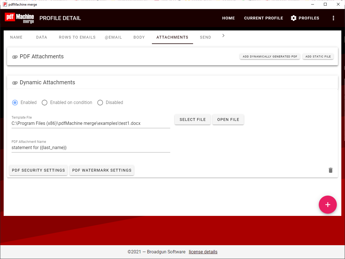Open the three-dot overflow menu
The image size is (345, 259).
pos(333,18)
